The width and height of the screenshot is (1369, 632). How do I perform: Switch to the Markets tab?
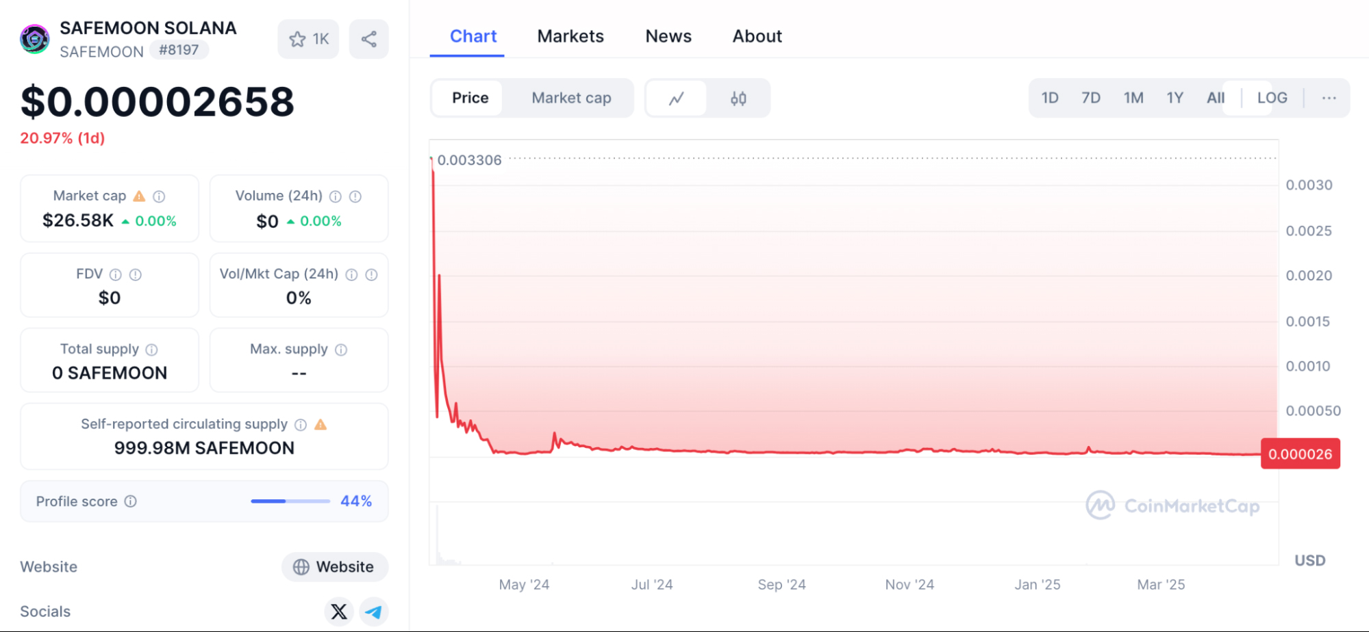[x=570, y=36]
